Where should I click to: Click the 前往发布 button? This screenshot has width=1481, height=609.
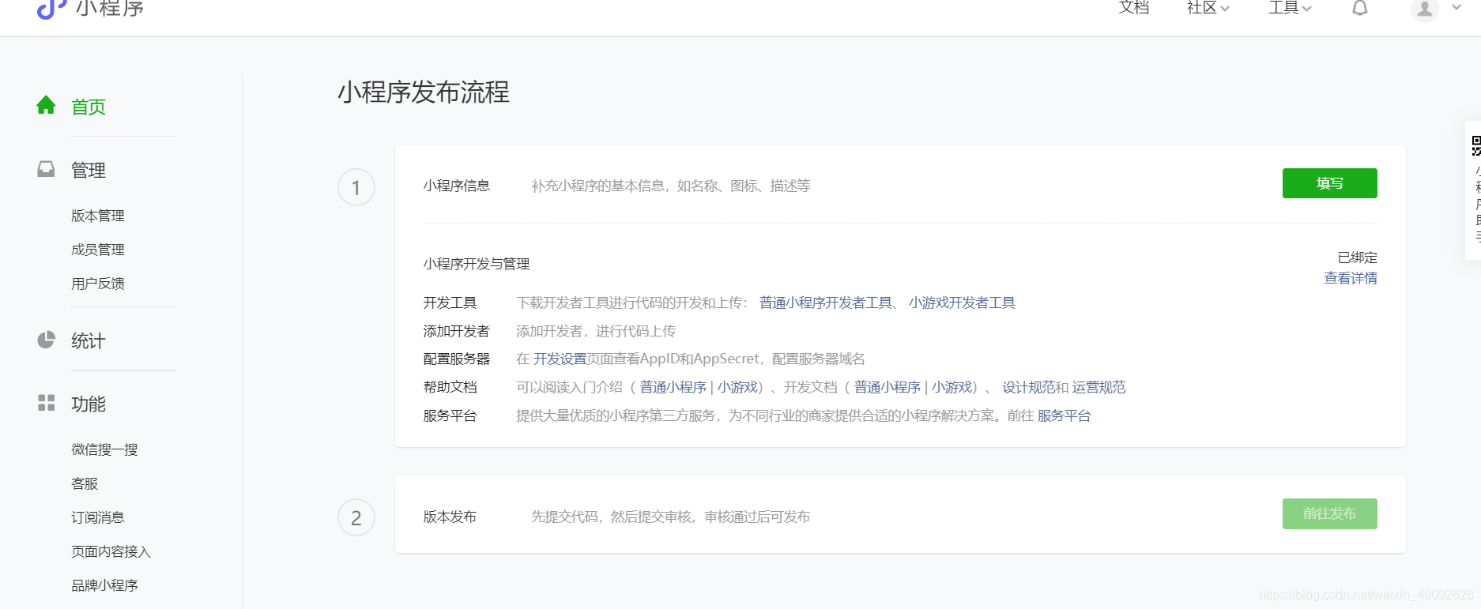pos(1329,513)
